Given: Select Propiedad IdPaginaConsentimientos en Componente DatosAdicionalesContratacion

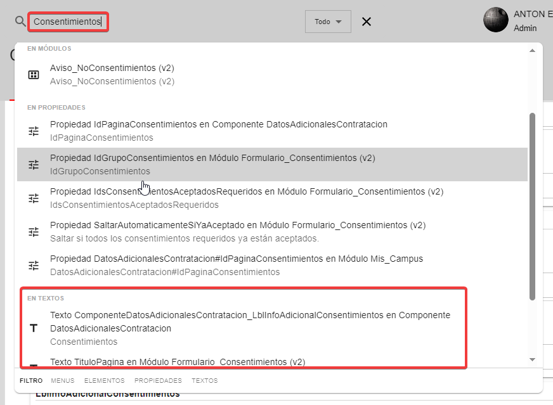Looking at the screenshot, I should pos(272,131).
